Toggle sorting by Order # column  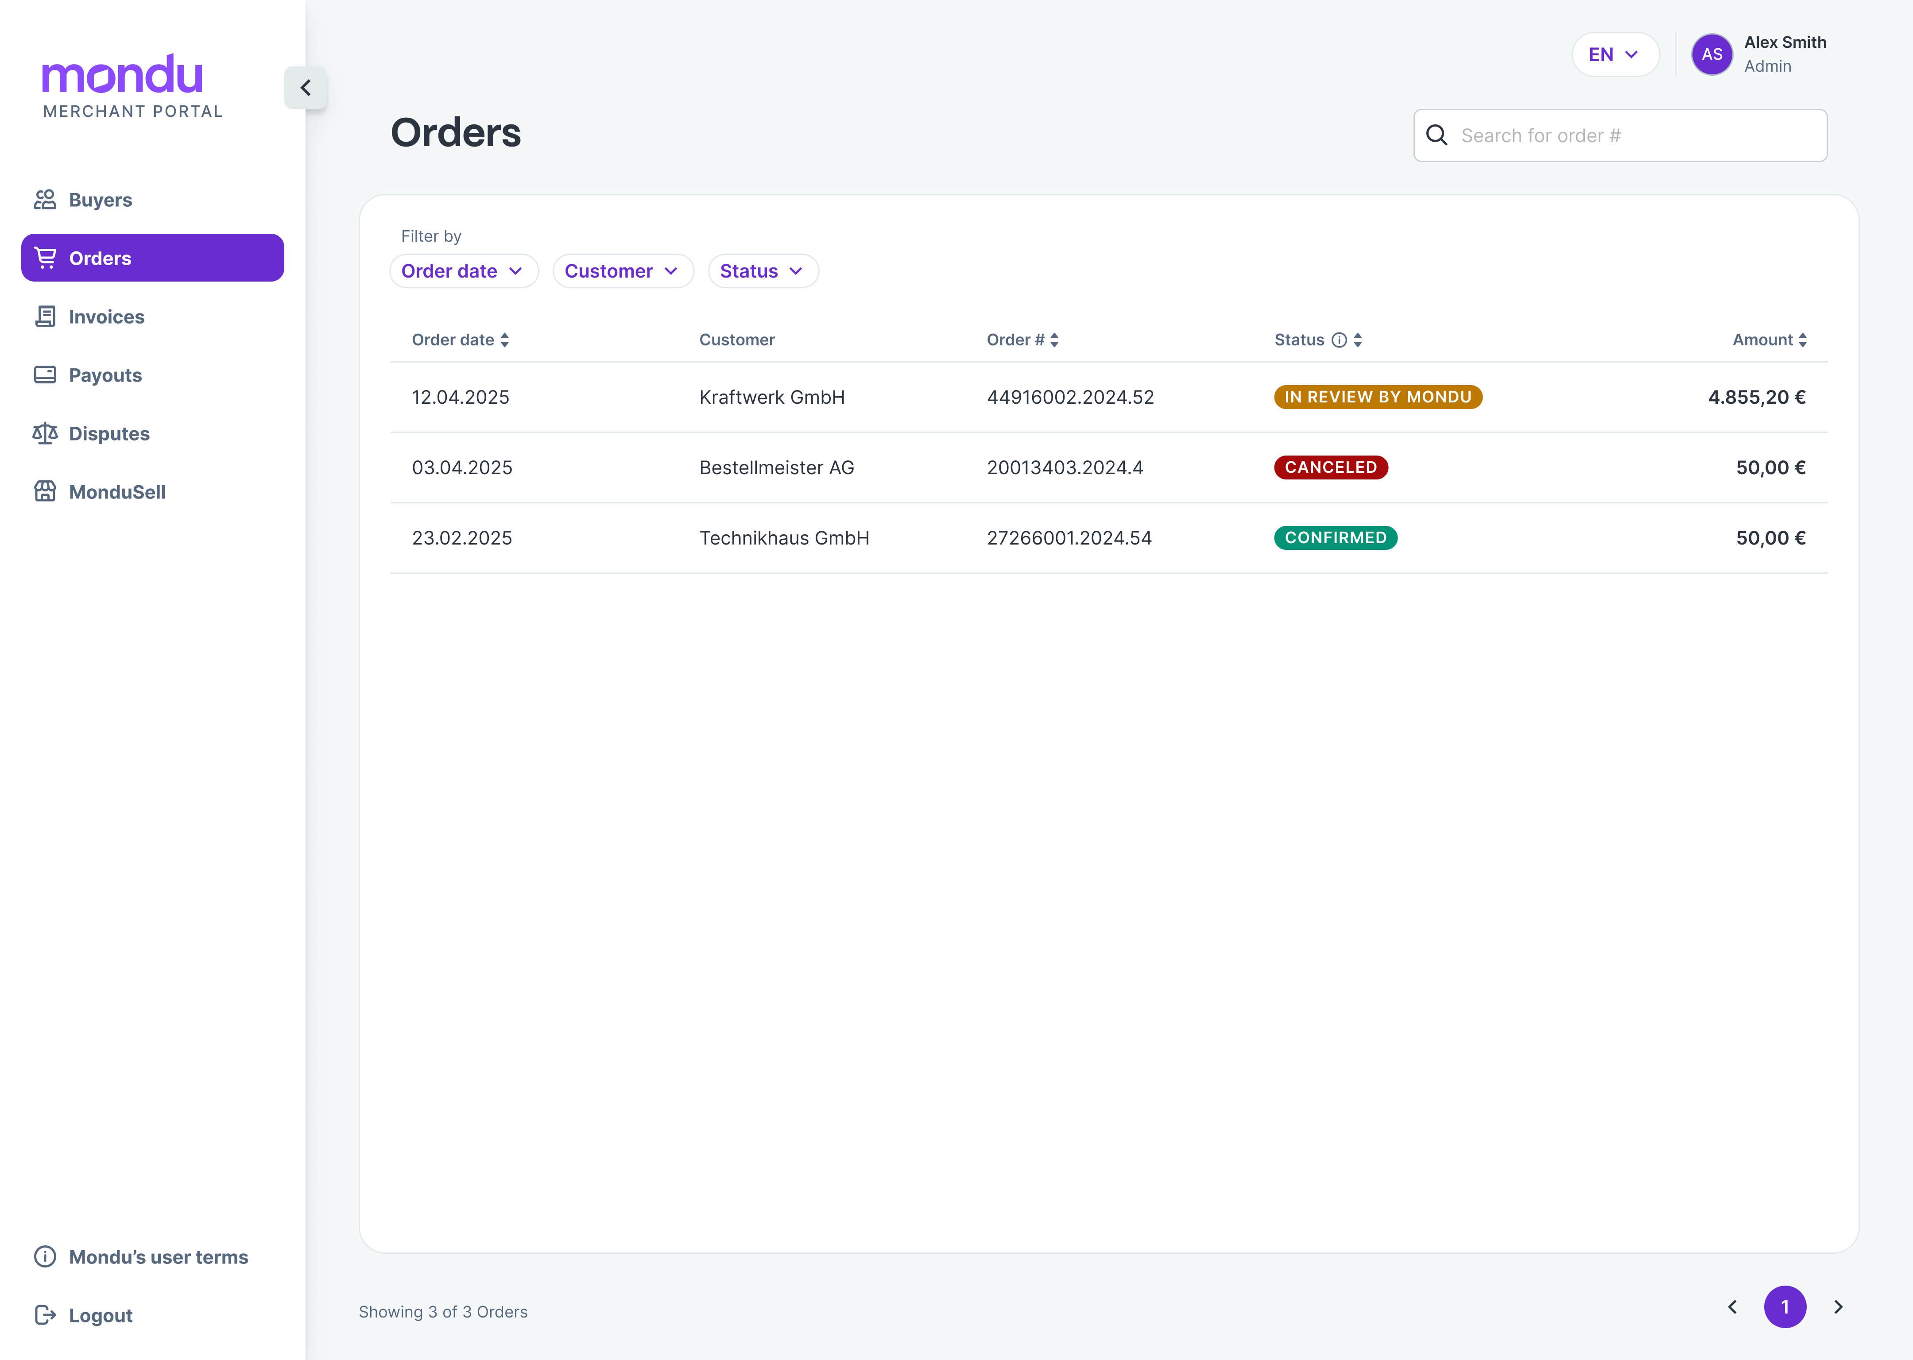coord(1054,340)
